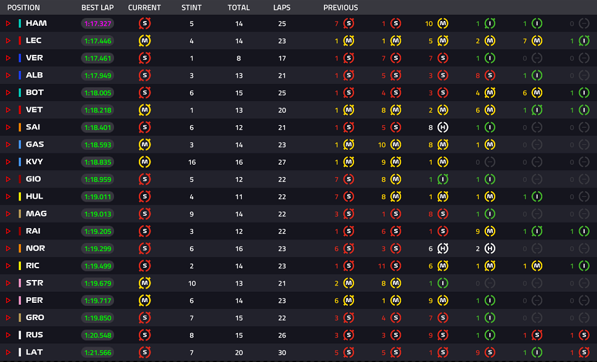Select the STINT column header
Screen dimensions: 597x362
[x=192, y=7]
